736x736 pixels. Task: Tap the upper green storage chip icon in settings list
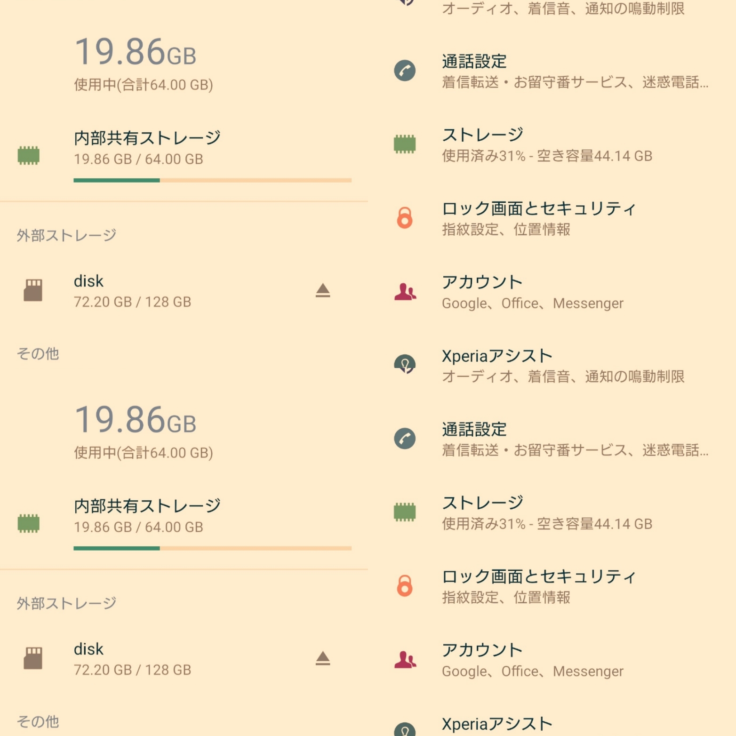click(x=405, y=144)
